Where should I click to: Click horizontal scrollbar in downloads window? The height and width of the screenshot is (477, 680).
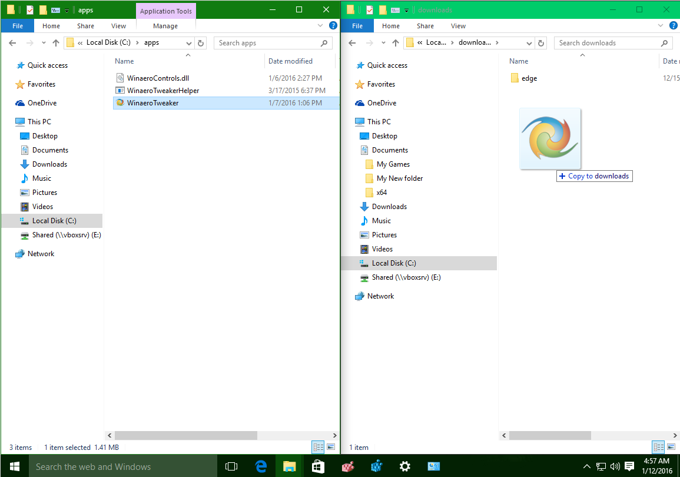pos(549,435)
